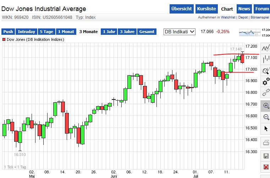The image size is (270, 178).
Task: Add index to Depot link
Action: pyautogui.click(x=243, y=17)
